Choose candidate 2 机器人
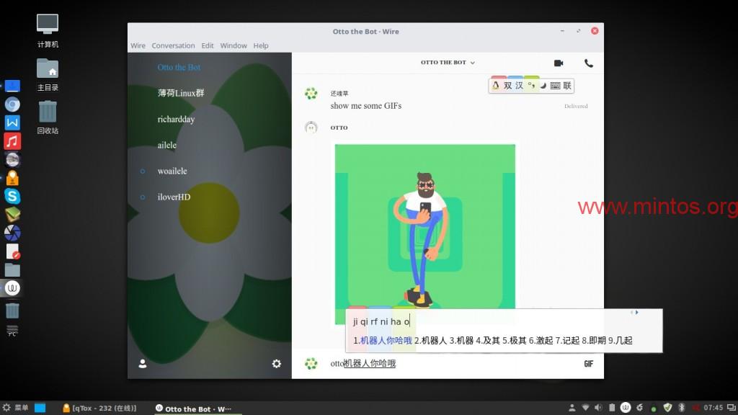 tap(431, 341)
